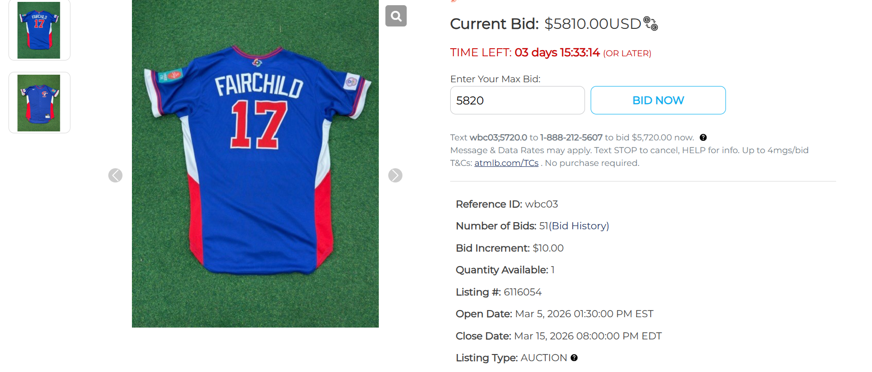872x372 pixels.
Task: Click the Reference ID value wbc03
Action: 541,204
